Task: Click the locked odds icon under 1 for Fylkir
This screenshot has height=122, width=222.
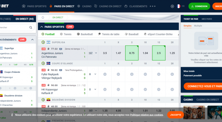Action: (105, 74)
